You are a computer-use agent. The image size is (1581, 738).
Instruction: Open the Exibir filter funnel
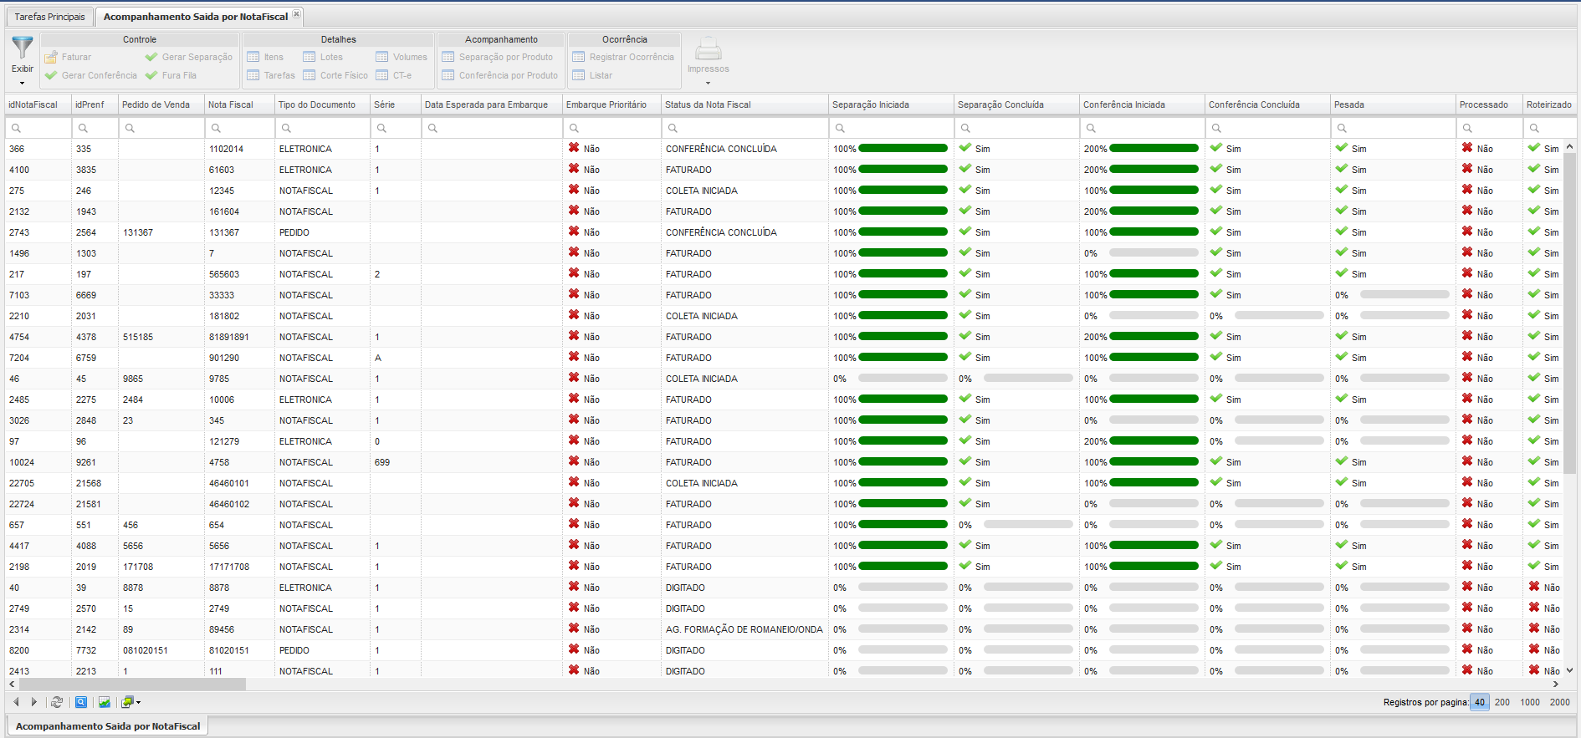(x=23, y=48)
